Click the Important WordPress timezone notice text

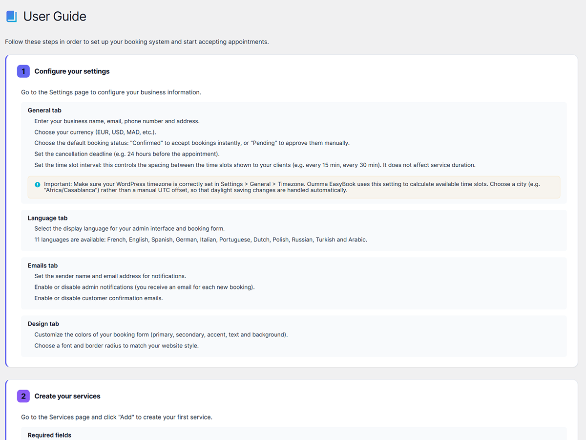click(293, 187)
